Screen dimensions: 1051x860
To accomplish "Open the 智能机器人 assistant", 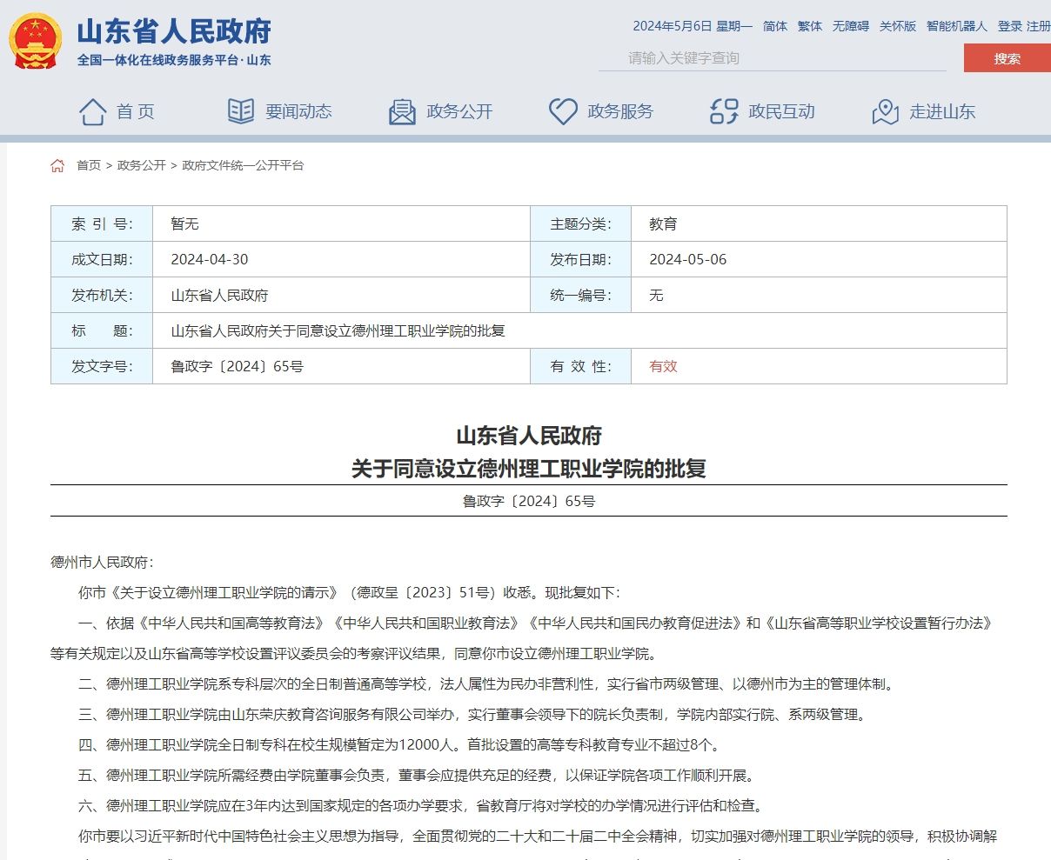I will pos(957,26).
